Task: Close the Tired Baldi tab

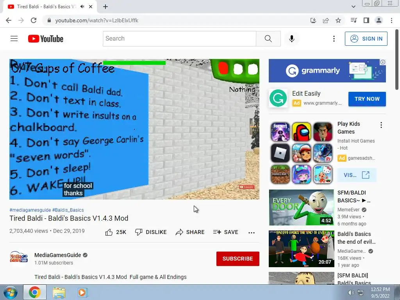Action: (91, 7)
